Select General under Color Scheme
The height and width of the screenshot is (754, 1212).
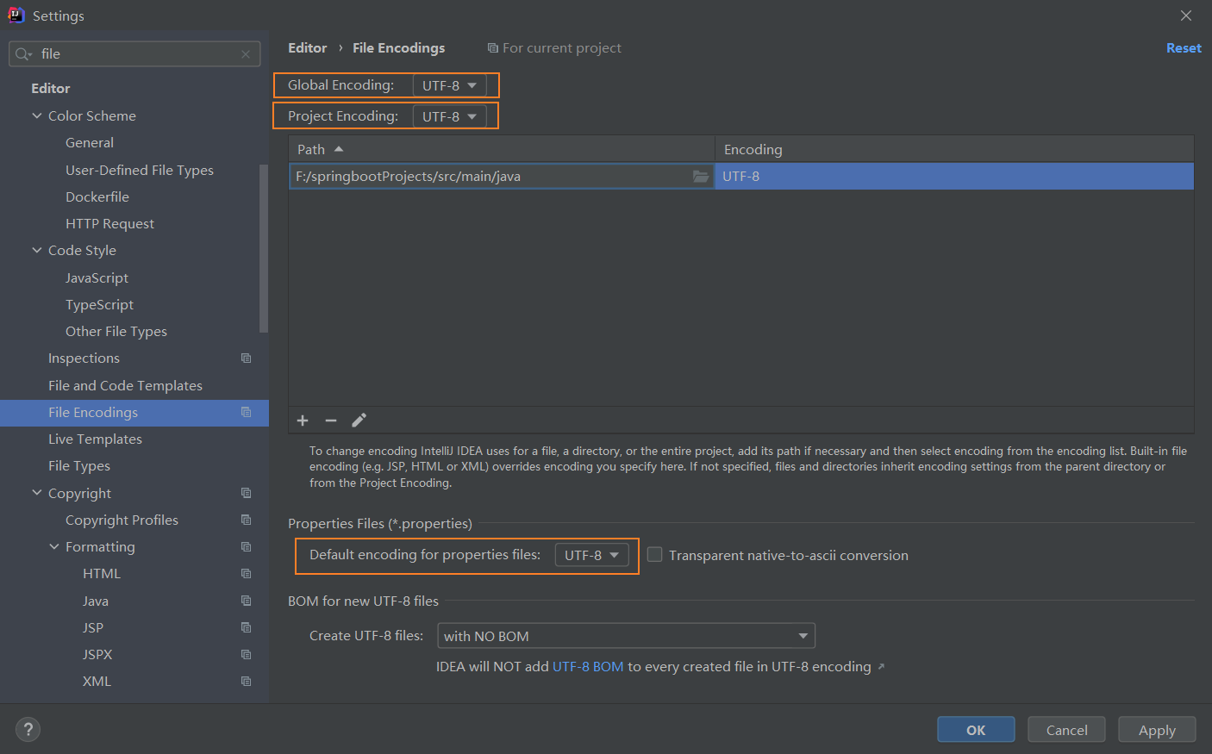click(x=90, y=143)
